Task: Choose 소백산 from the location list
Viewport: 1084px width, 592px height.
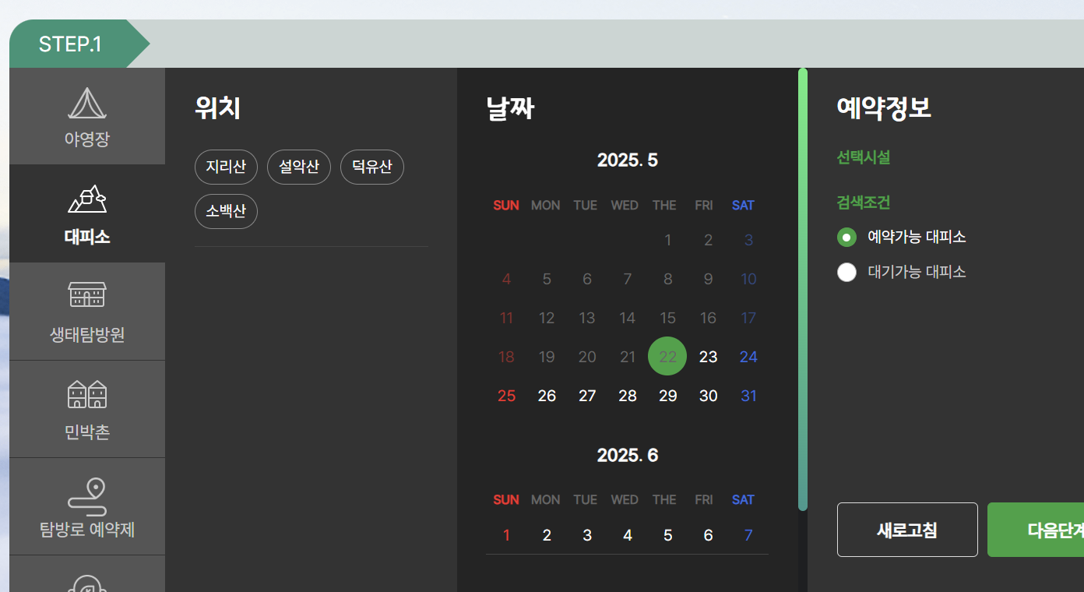Action: (x=226, y=211)
